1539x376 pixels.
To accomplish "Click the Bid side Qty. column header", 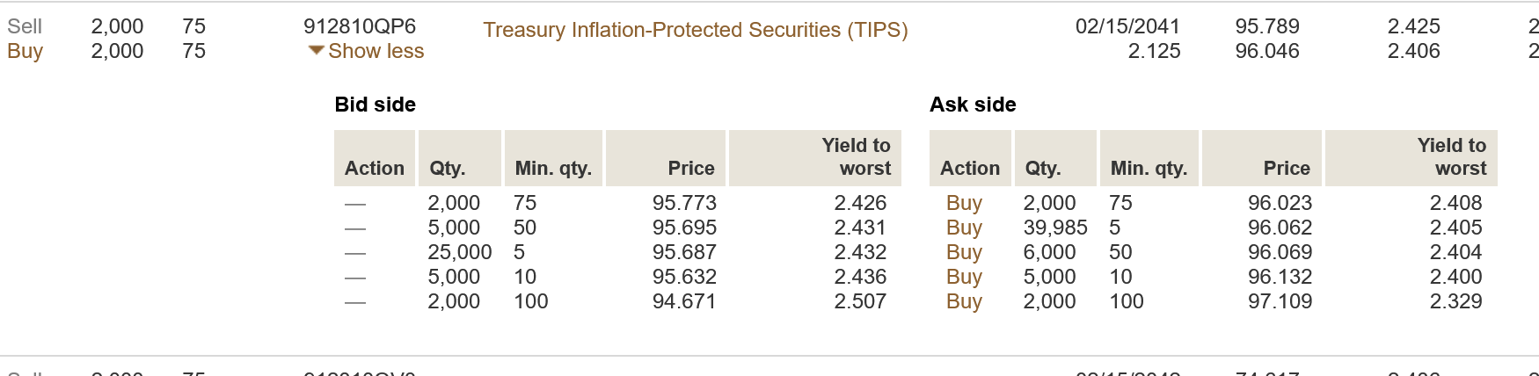I will coord(447,168).
